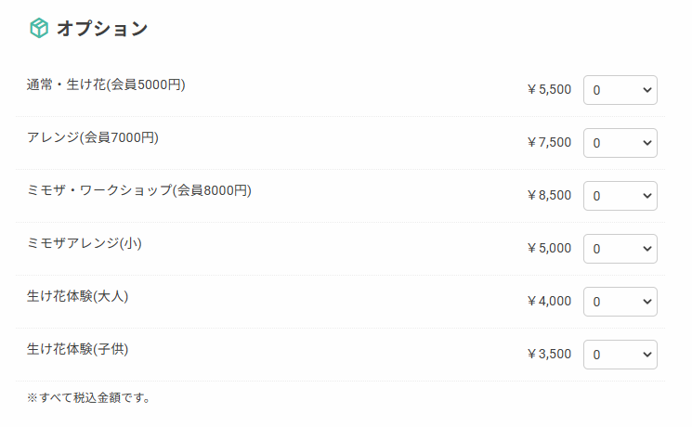The width and height of the screenshot is (692, 427).
Task: Open ミモザ・ワークショップ quantity dropdown
Action: tap(620, 196)
